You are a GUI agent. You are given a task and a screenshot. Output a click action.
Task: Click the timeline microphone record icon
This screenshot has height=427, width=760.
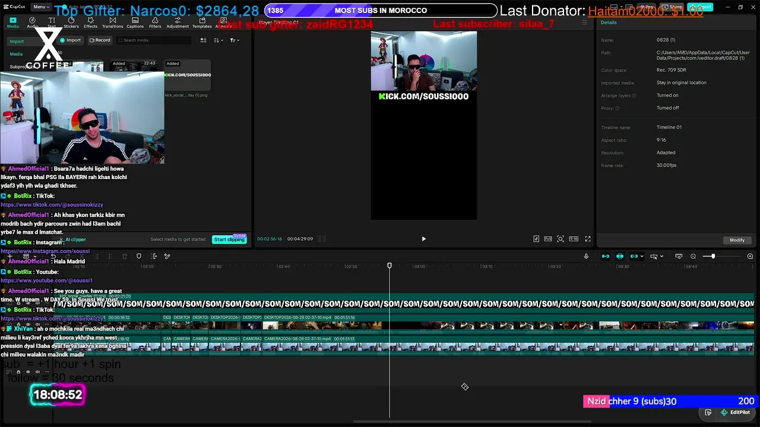[x=586, y=256]
